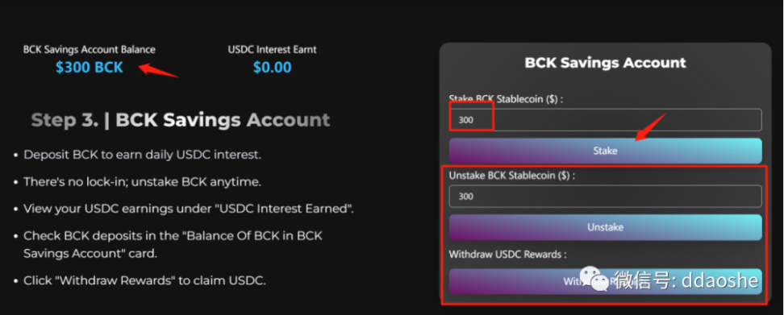Click the ddaoshe WeChat ID watermark text
Viewport: 784px width, 315px height.
tap(686, 280)
